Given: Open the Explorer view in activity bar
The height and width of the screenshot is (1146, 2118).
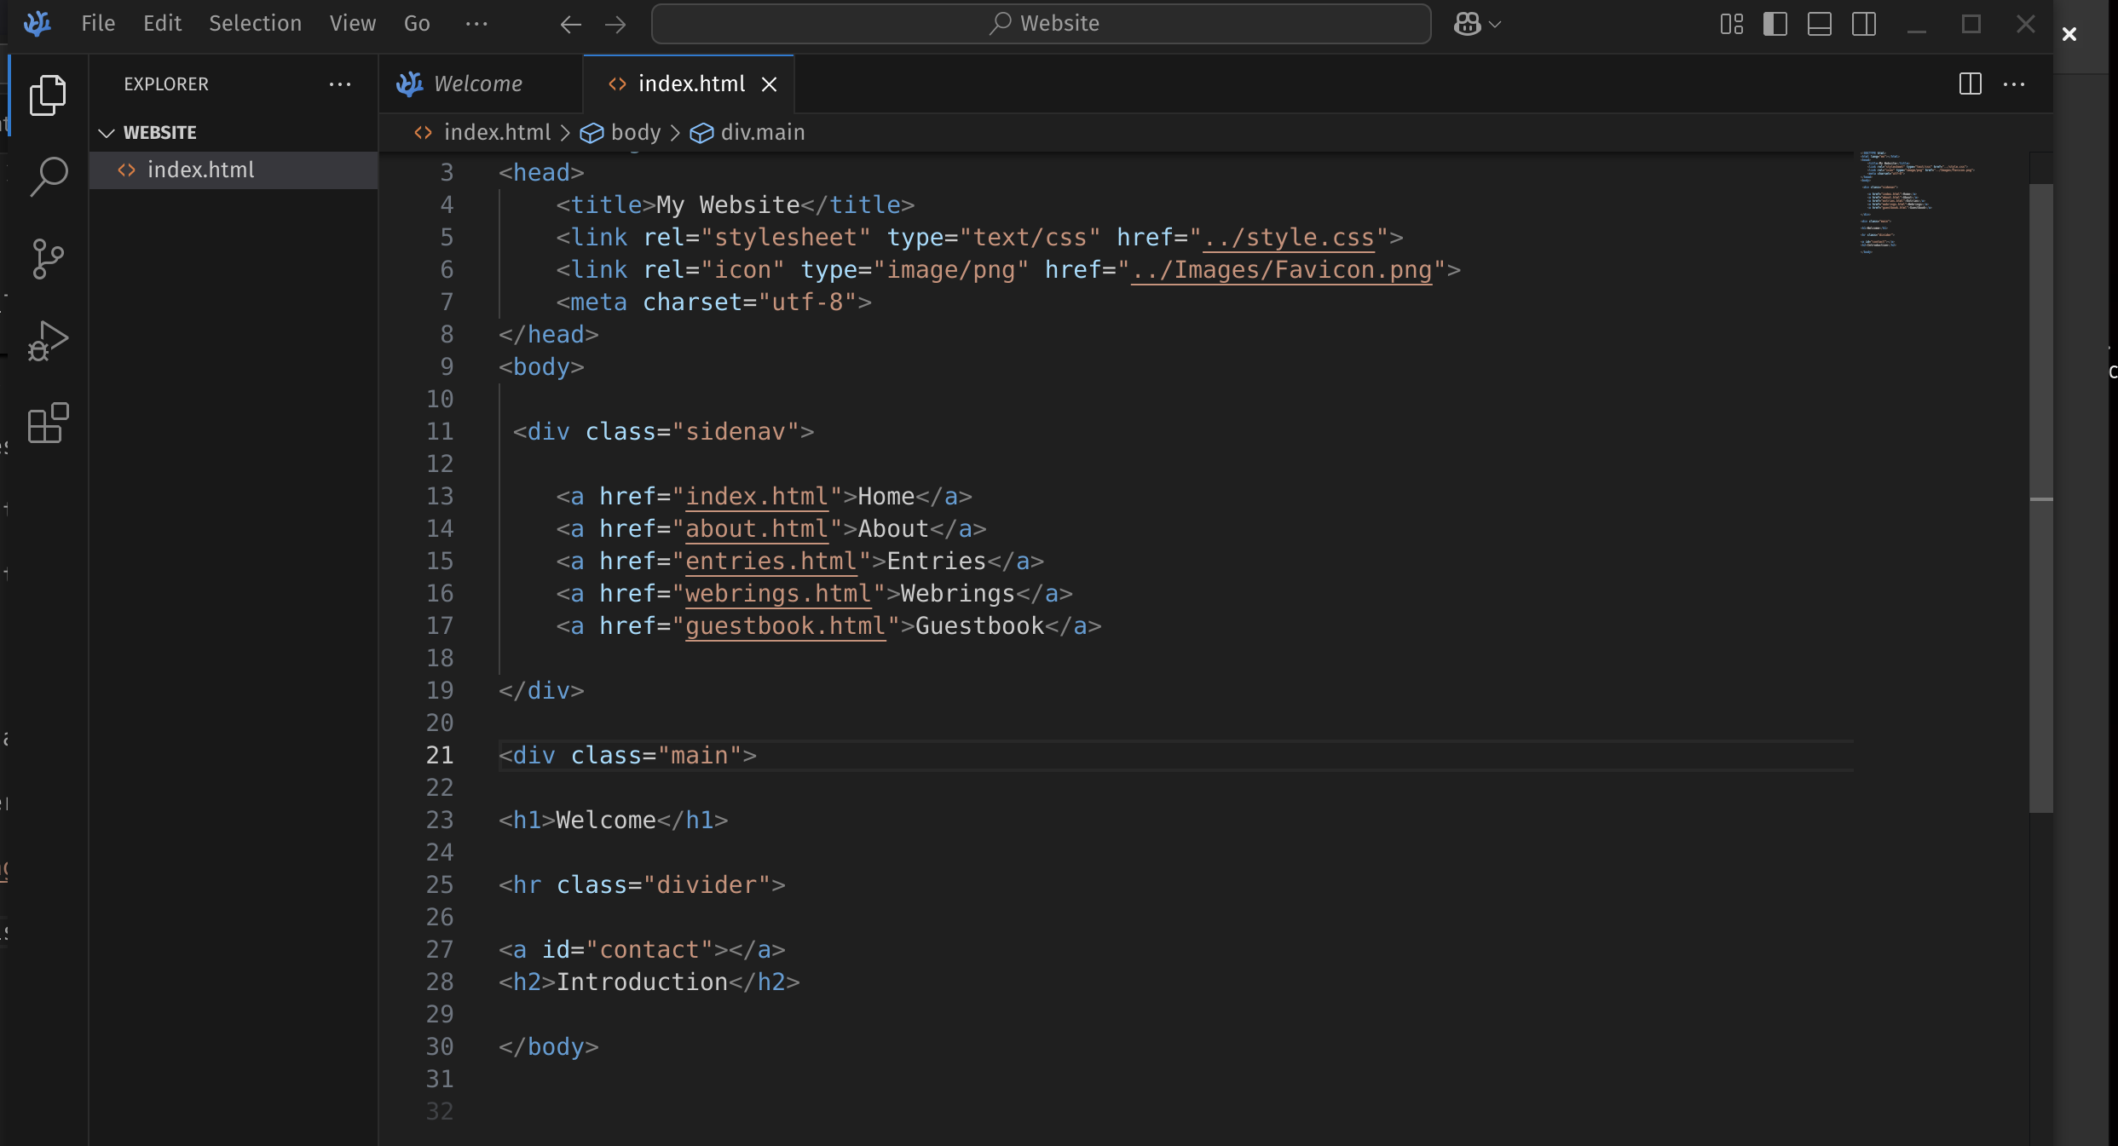Looking at the screenshot, I should [48, 95].
